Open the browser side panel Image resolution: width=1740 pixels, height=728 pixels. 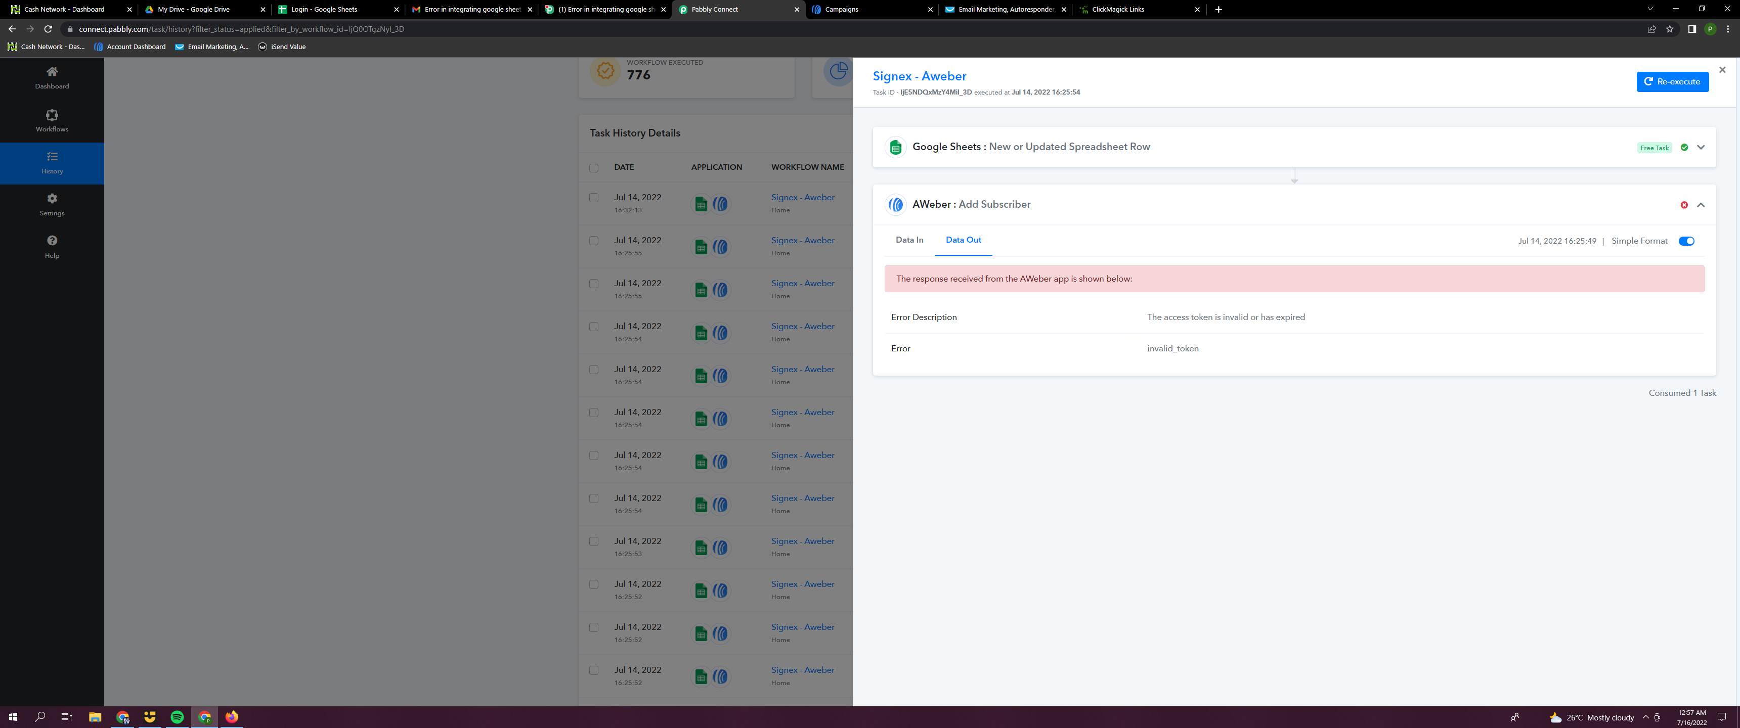1691,29
